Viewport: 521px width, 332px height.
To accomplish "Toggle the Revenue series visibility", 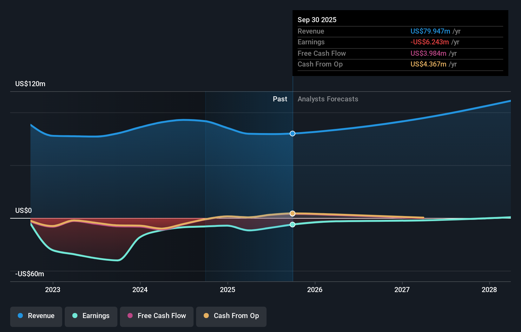I will pyautogui.click(x=36, y=316).
